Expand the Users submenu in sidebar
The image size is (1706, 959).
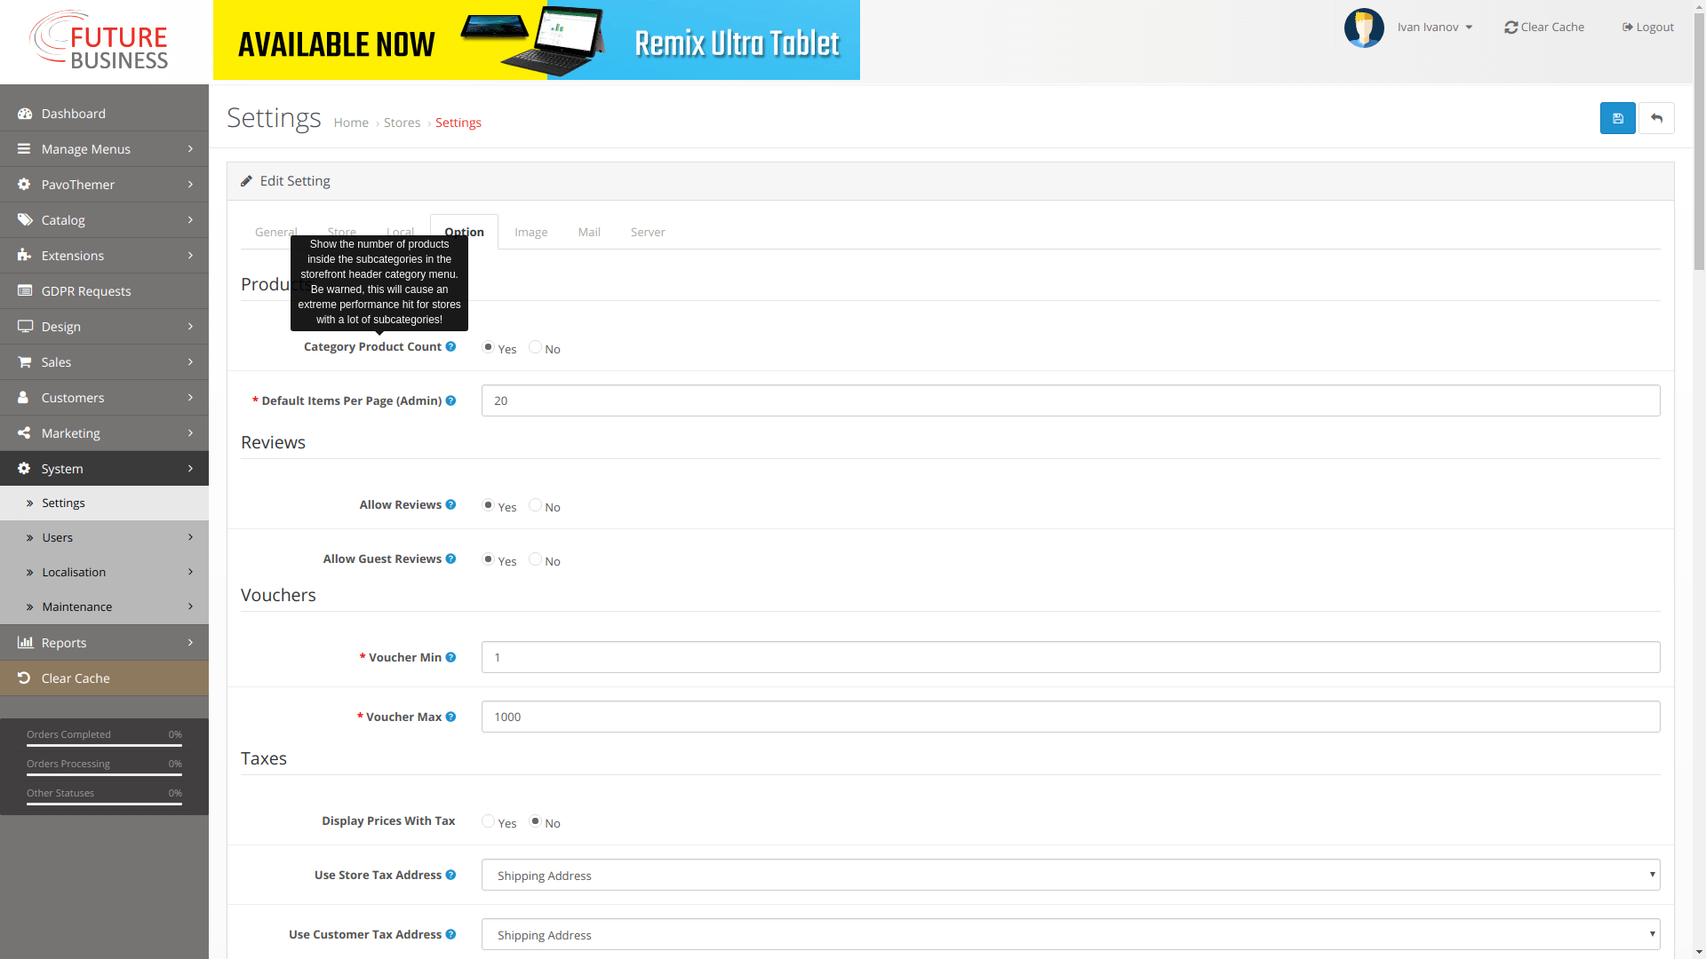[104, 537]
